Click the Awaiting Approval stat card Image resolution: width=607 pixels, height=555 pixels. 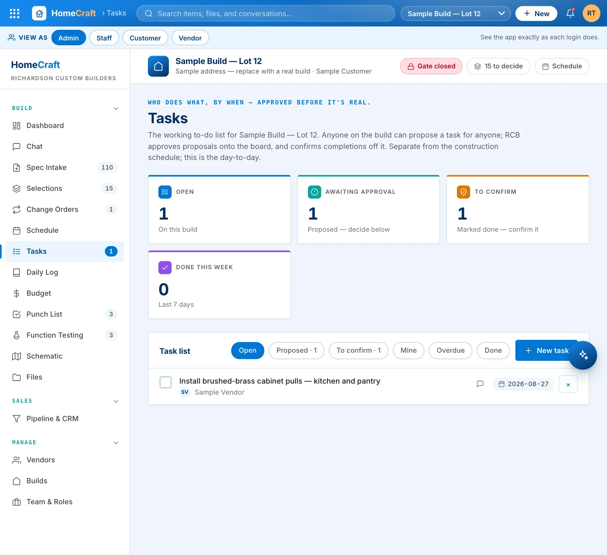(368, 209)
